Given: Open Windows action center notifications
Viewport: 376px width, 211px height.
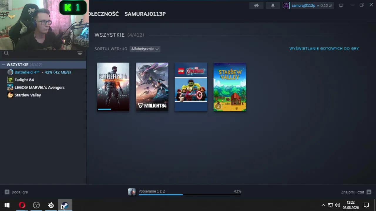Looking at the screenshot, I should point(366,205).
